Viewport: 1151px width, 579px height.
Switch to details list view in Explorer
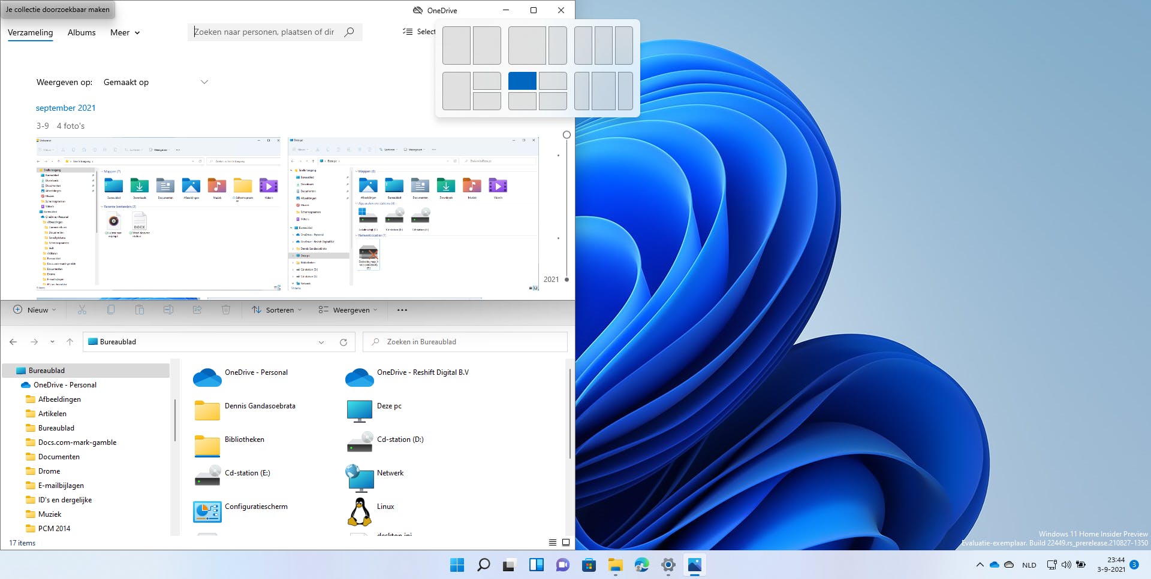pos(553,542)
